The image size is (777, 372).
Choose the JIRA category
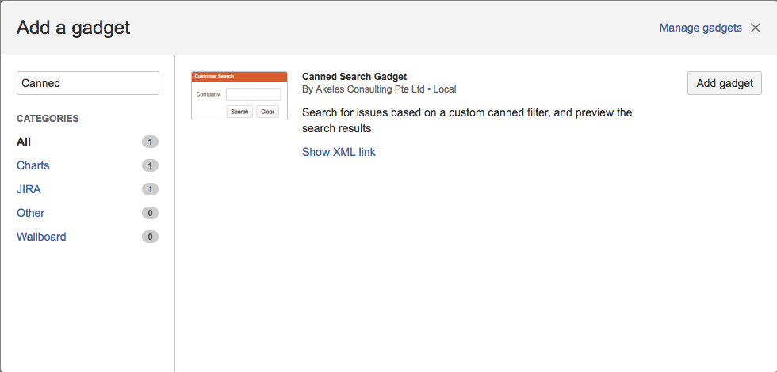(x=29, y=189)
